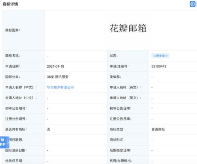Click the 商标图案 label
This screenshot has height=164, width=197.
coord(13,30)
